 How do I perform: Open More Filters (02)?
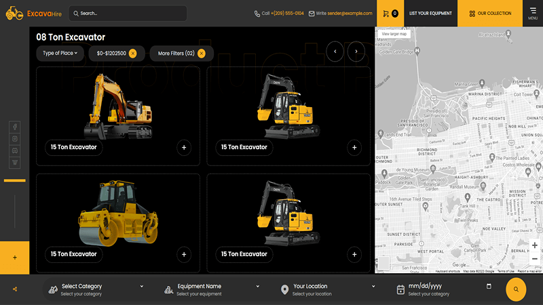click(176, 54)
